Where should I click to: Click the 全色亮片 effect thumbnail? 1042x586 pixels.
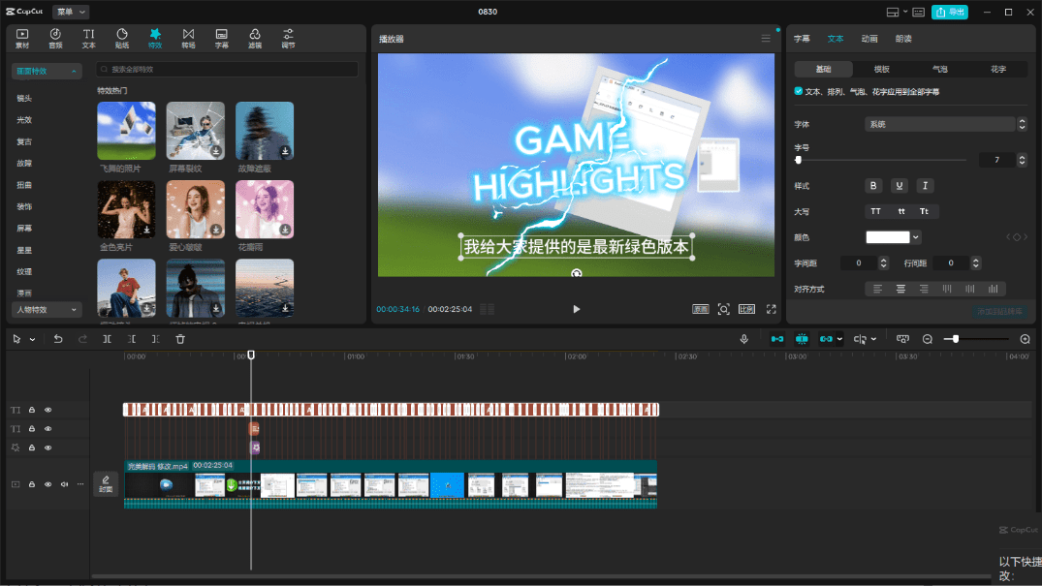[x=126, y=209]
